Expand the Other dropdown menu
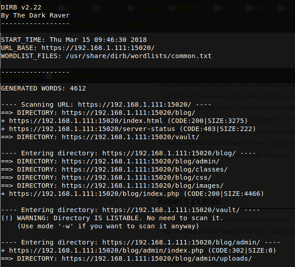295x267 pixels. (179, 24)
